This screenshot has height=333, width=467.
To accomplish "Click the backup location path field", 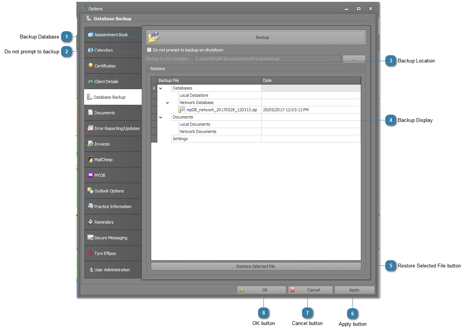I will tap(267, 59).
